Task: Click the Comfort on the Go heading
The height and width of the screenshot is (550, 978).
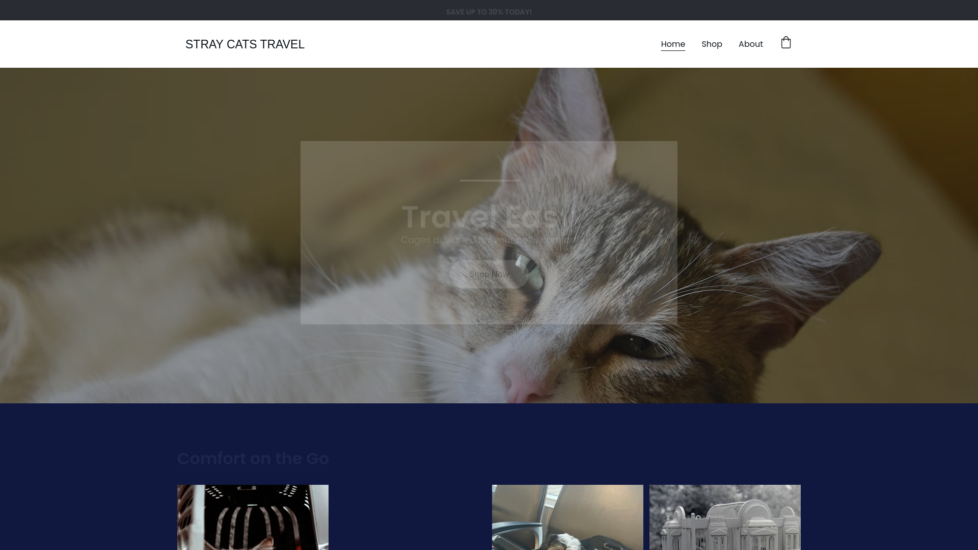Action: click(253, 458)
